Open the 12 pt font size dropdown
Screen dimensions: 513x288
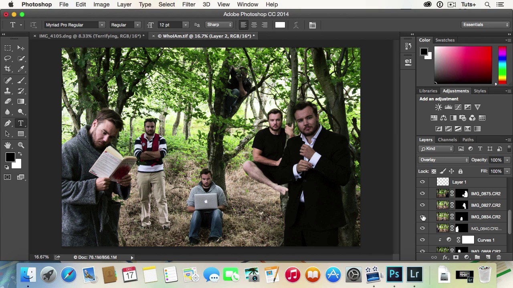pos(185,25)
